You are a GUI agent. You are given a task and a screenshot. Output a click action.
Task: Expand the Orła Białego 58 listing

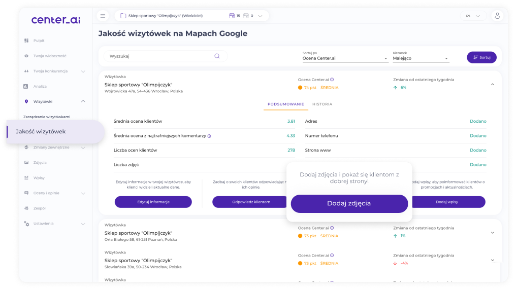tap(492, 233)
